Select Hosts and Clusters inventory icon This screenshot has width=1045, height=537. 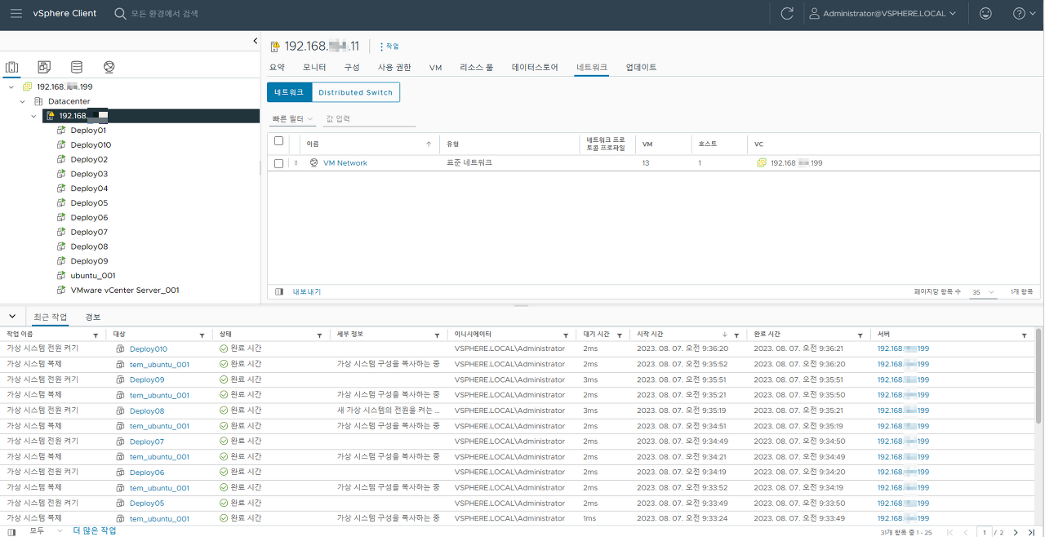coord(12,67)
